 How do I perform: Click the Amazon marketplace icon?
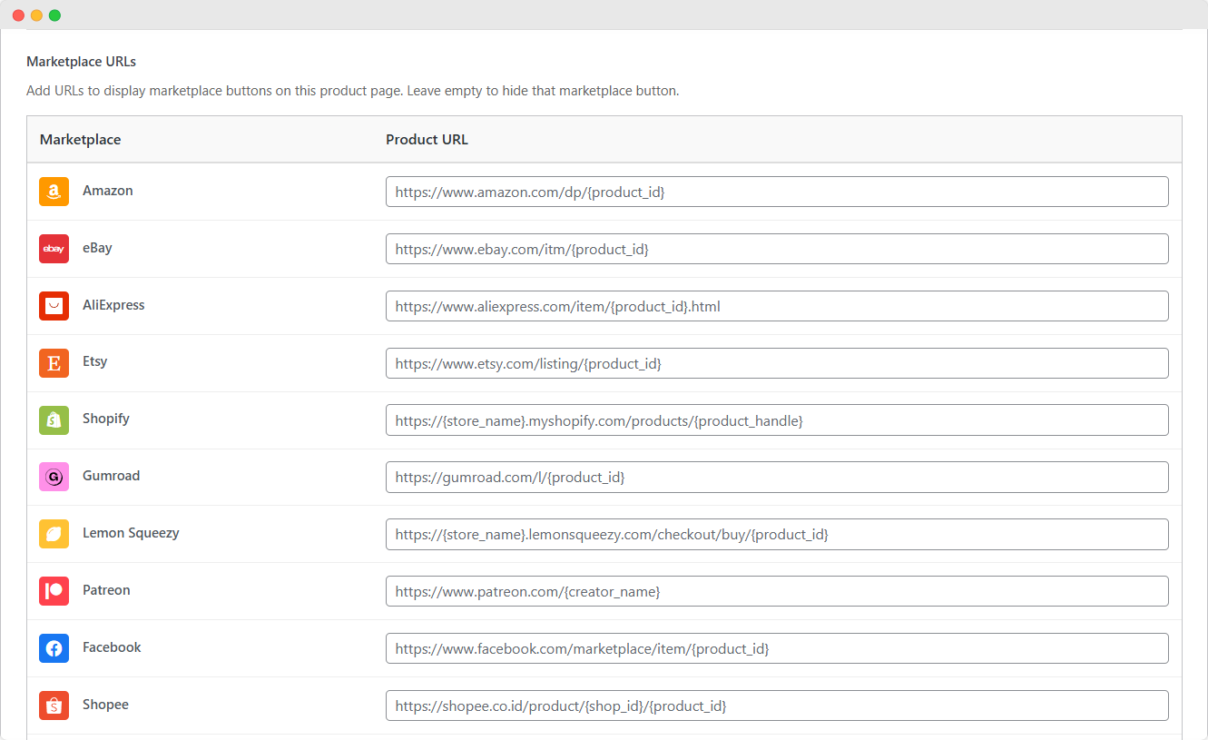(x=54, y=192)
